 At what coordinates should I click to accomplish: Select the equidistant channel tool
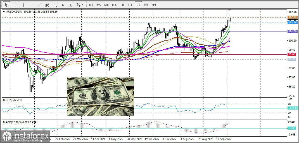pyautogui.click(x=47, y=5)
